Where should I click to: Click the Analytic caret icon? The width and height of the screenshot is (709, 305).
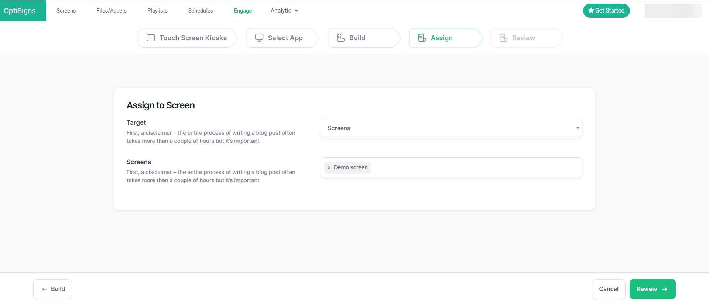297,11
